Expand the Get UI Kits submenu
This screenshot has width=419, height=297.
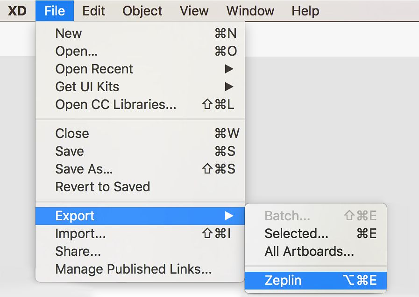point(87,87)
